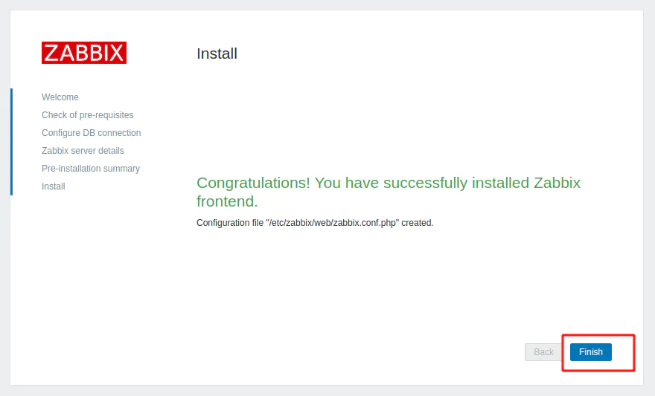Click the Install page heading

217,53
